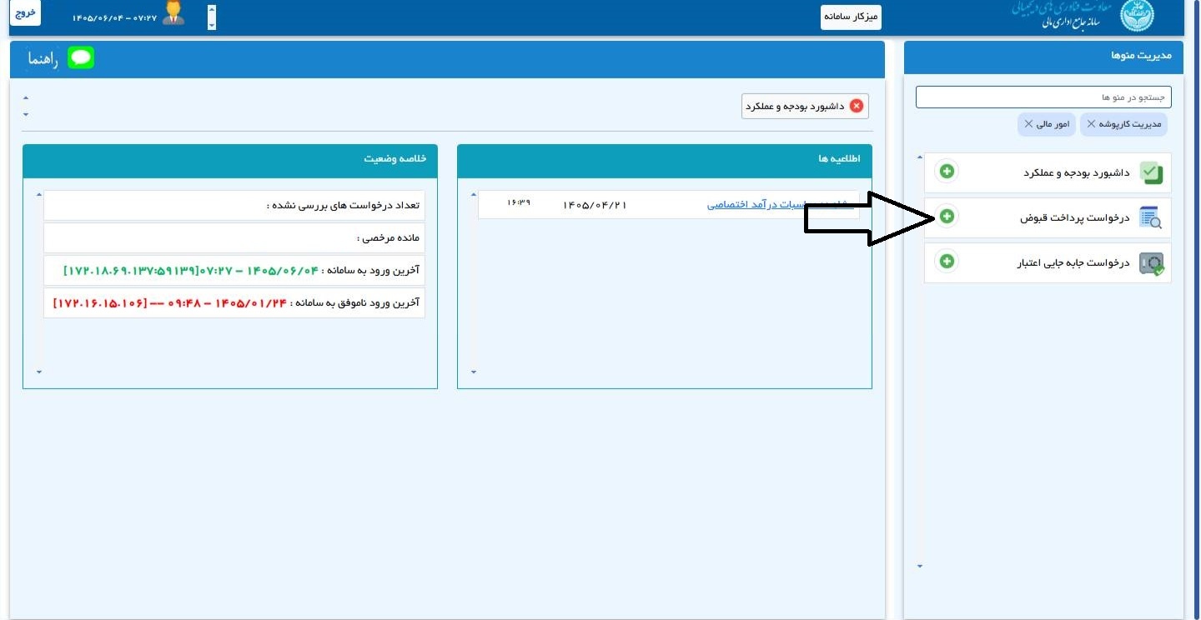
Task: Click the header date and time ۱۴۰۵/۰۶/۰۴ - ۰۷:۲۷
Action: pyautogui.click(x=114, y=17)
